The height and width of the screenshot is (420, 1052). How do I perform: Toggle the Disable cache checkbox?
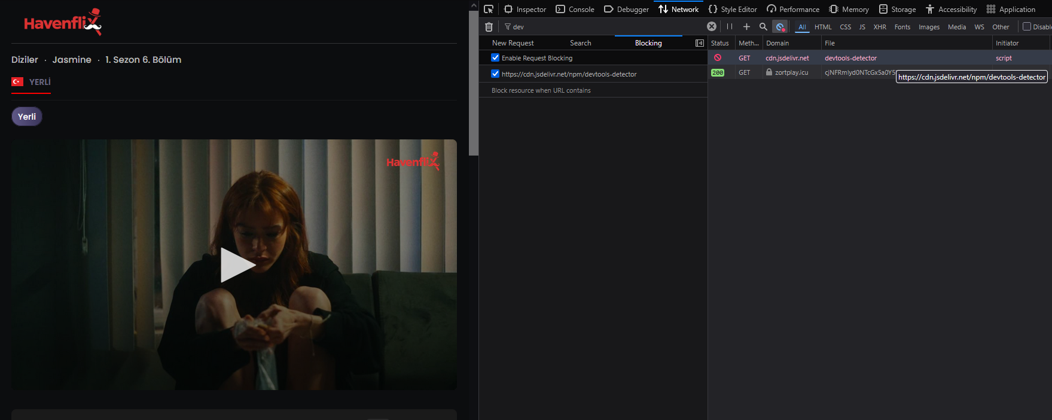pyautogui.click(x=1026, y=26)
